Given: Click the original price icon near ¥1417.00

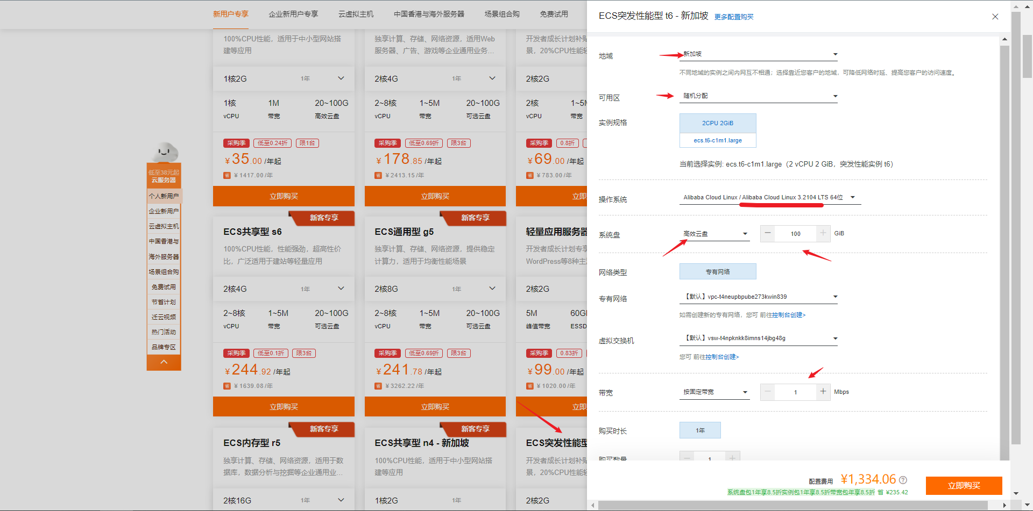Looking at the screenshot, I should [227, 175].
